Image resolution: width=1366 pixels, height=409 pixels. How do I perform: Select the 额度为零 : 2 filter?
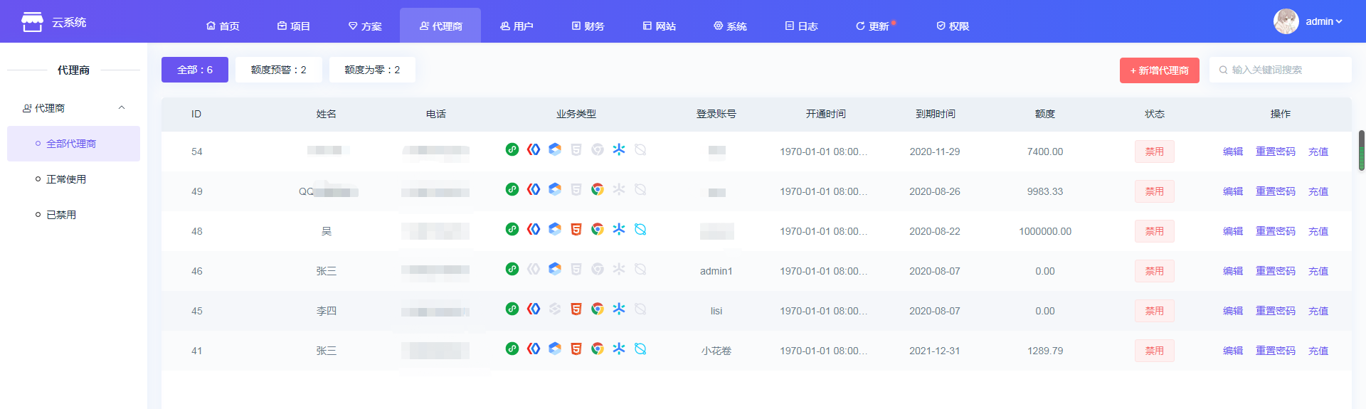point(372,70)
